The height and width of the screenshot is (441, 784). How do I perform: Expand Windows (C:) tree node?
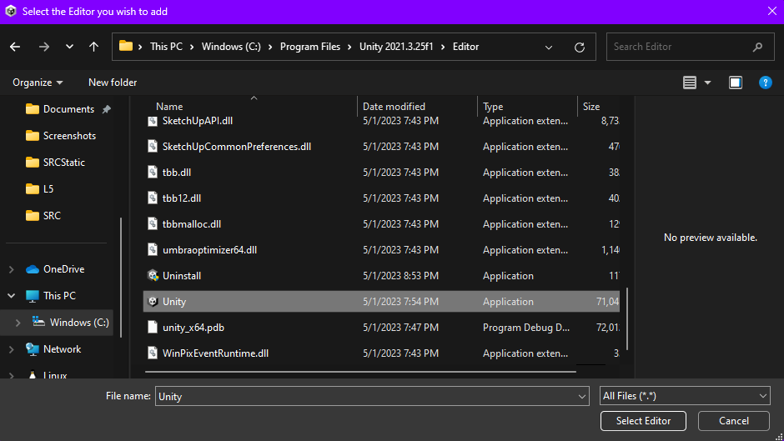pos(18,323)
